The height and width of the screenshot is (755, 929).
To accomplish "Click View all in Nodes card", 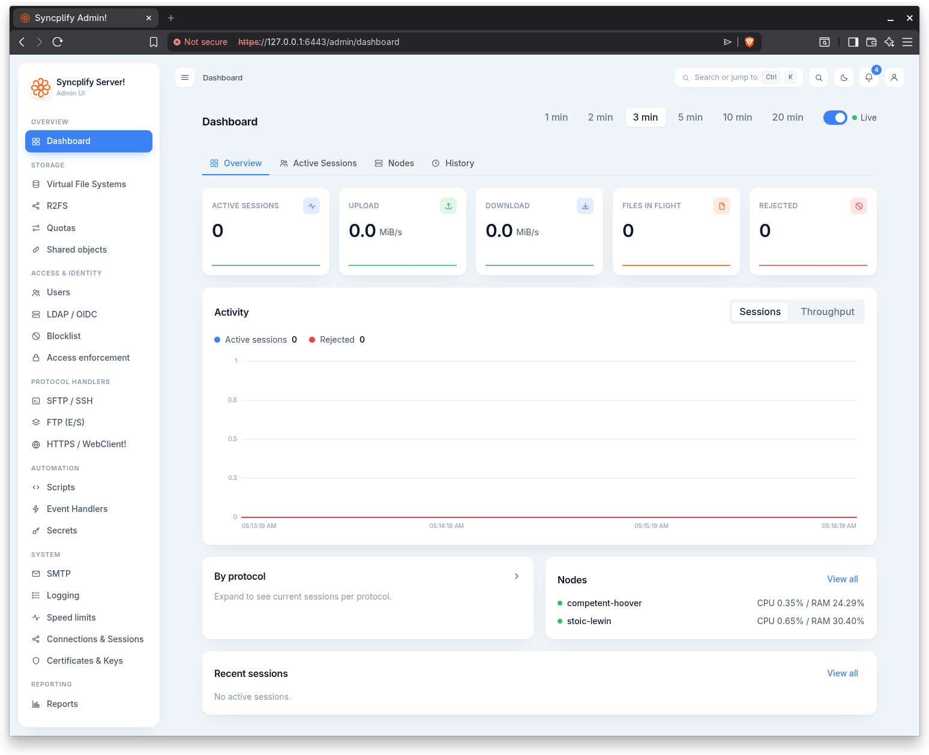I will click(x=842, y=579).
